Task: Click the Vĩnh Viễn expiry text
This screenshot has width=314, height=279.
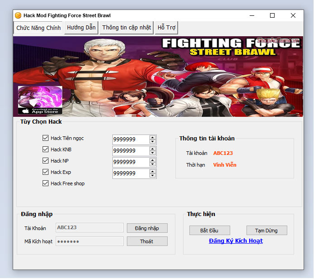Action: pos(225,165)
